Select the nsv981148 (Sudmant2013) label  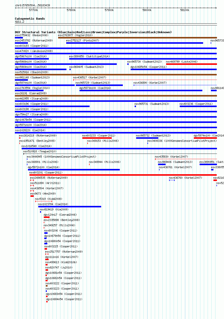32,77
